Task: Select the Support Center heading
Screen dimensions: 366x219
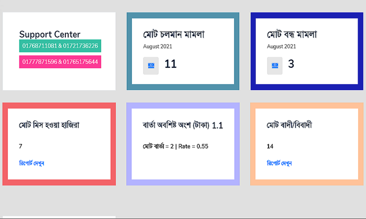Action: click(x=50, y=34)
